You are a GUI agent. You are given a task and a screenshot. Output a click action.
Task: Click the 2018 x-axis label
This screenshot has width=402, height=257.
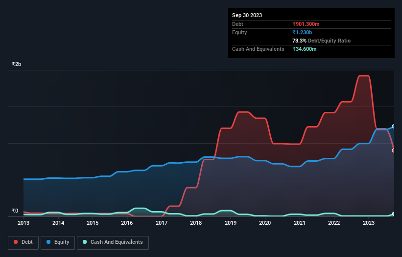[196, 223]
